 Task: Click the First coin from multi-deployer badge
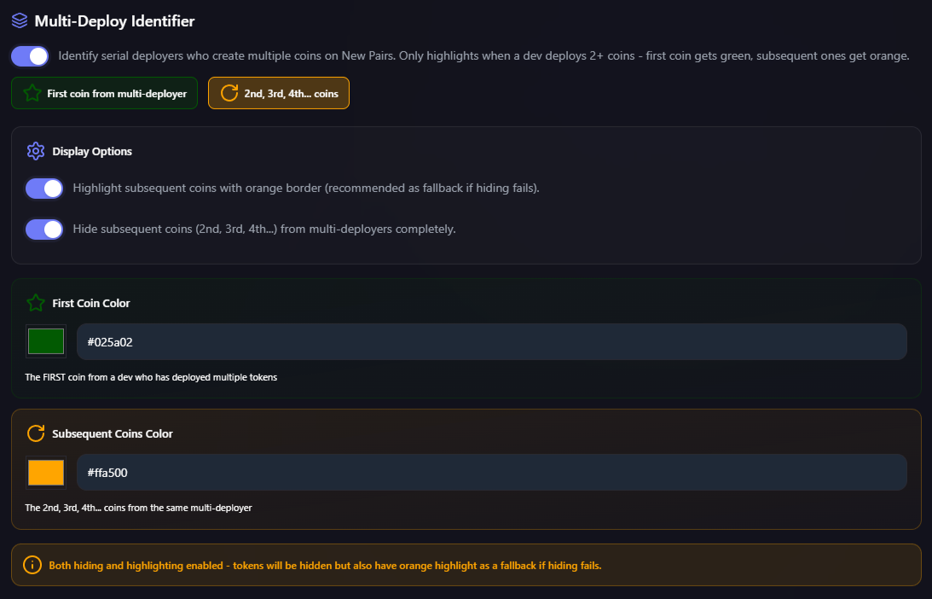coord(105,94)
